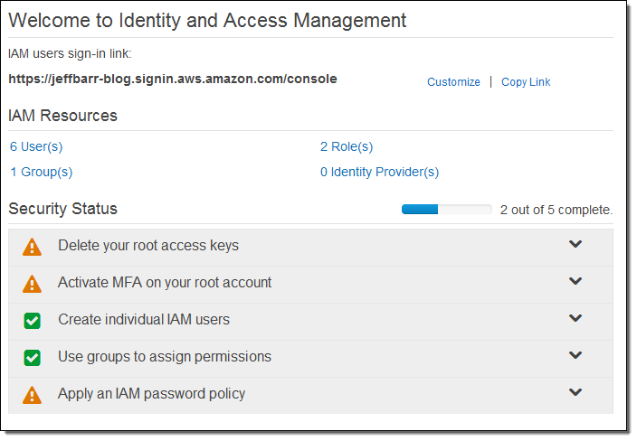Expand Apply an IAM password policy chevron
Viewport: 637px width, 441px height.
pos(575,393)
